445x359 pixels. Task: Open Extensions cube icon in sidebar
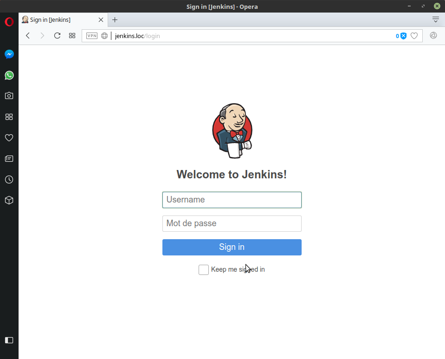tap(9, 201)
